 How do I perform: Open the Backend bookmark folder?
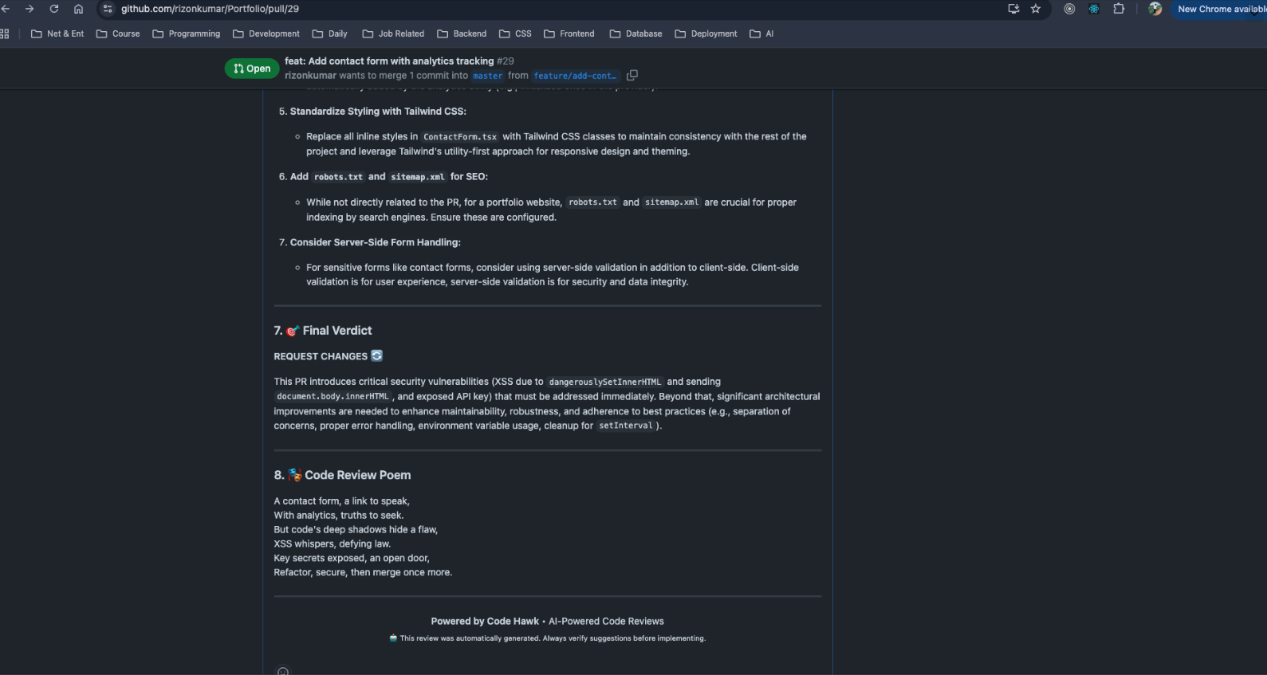pyautogui.click(x=462, y=33)
